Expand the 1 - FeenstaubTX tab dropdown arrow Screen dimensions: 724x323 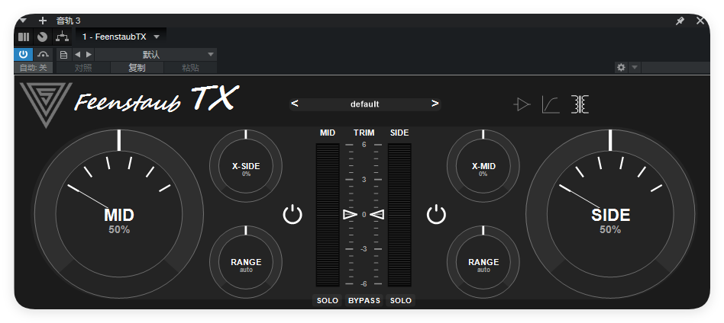coord(157,37)
